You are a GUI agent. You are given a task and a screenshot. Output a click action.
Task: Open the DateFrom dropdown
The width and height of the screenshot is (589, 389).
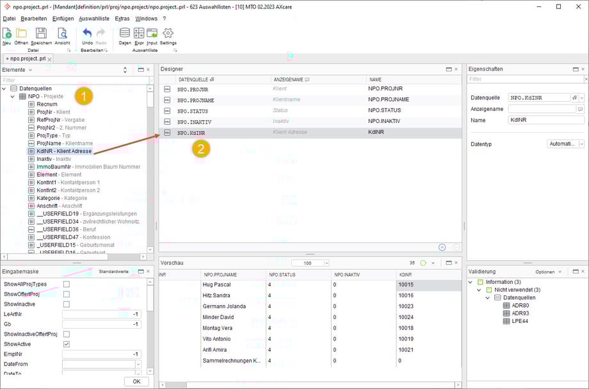pyautogui.click(x=138, y=364)
